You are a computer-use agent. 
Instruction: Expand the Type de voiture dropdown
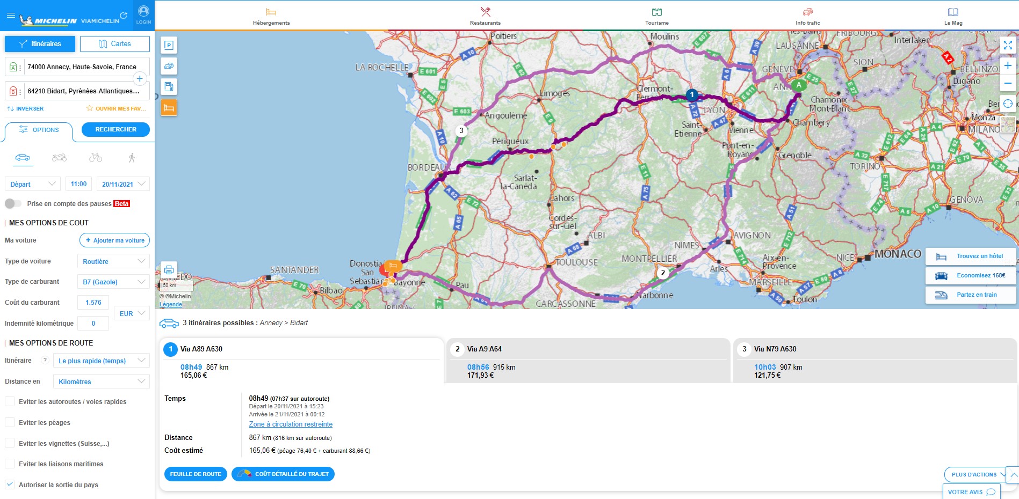point(113,261)
